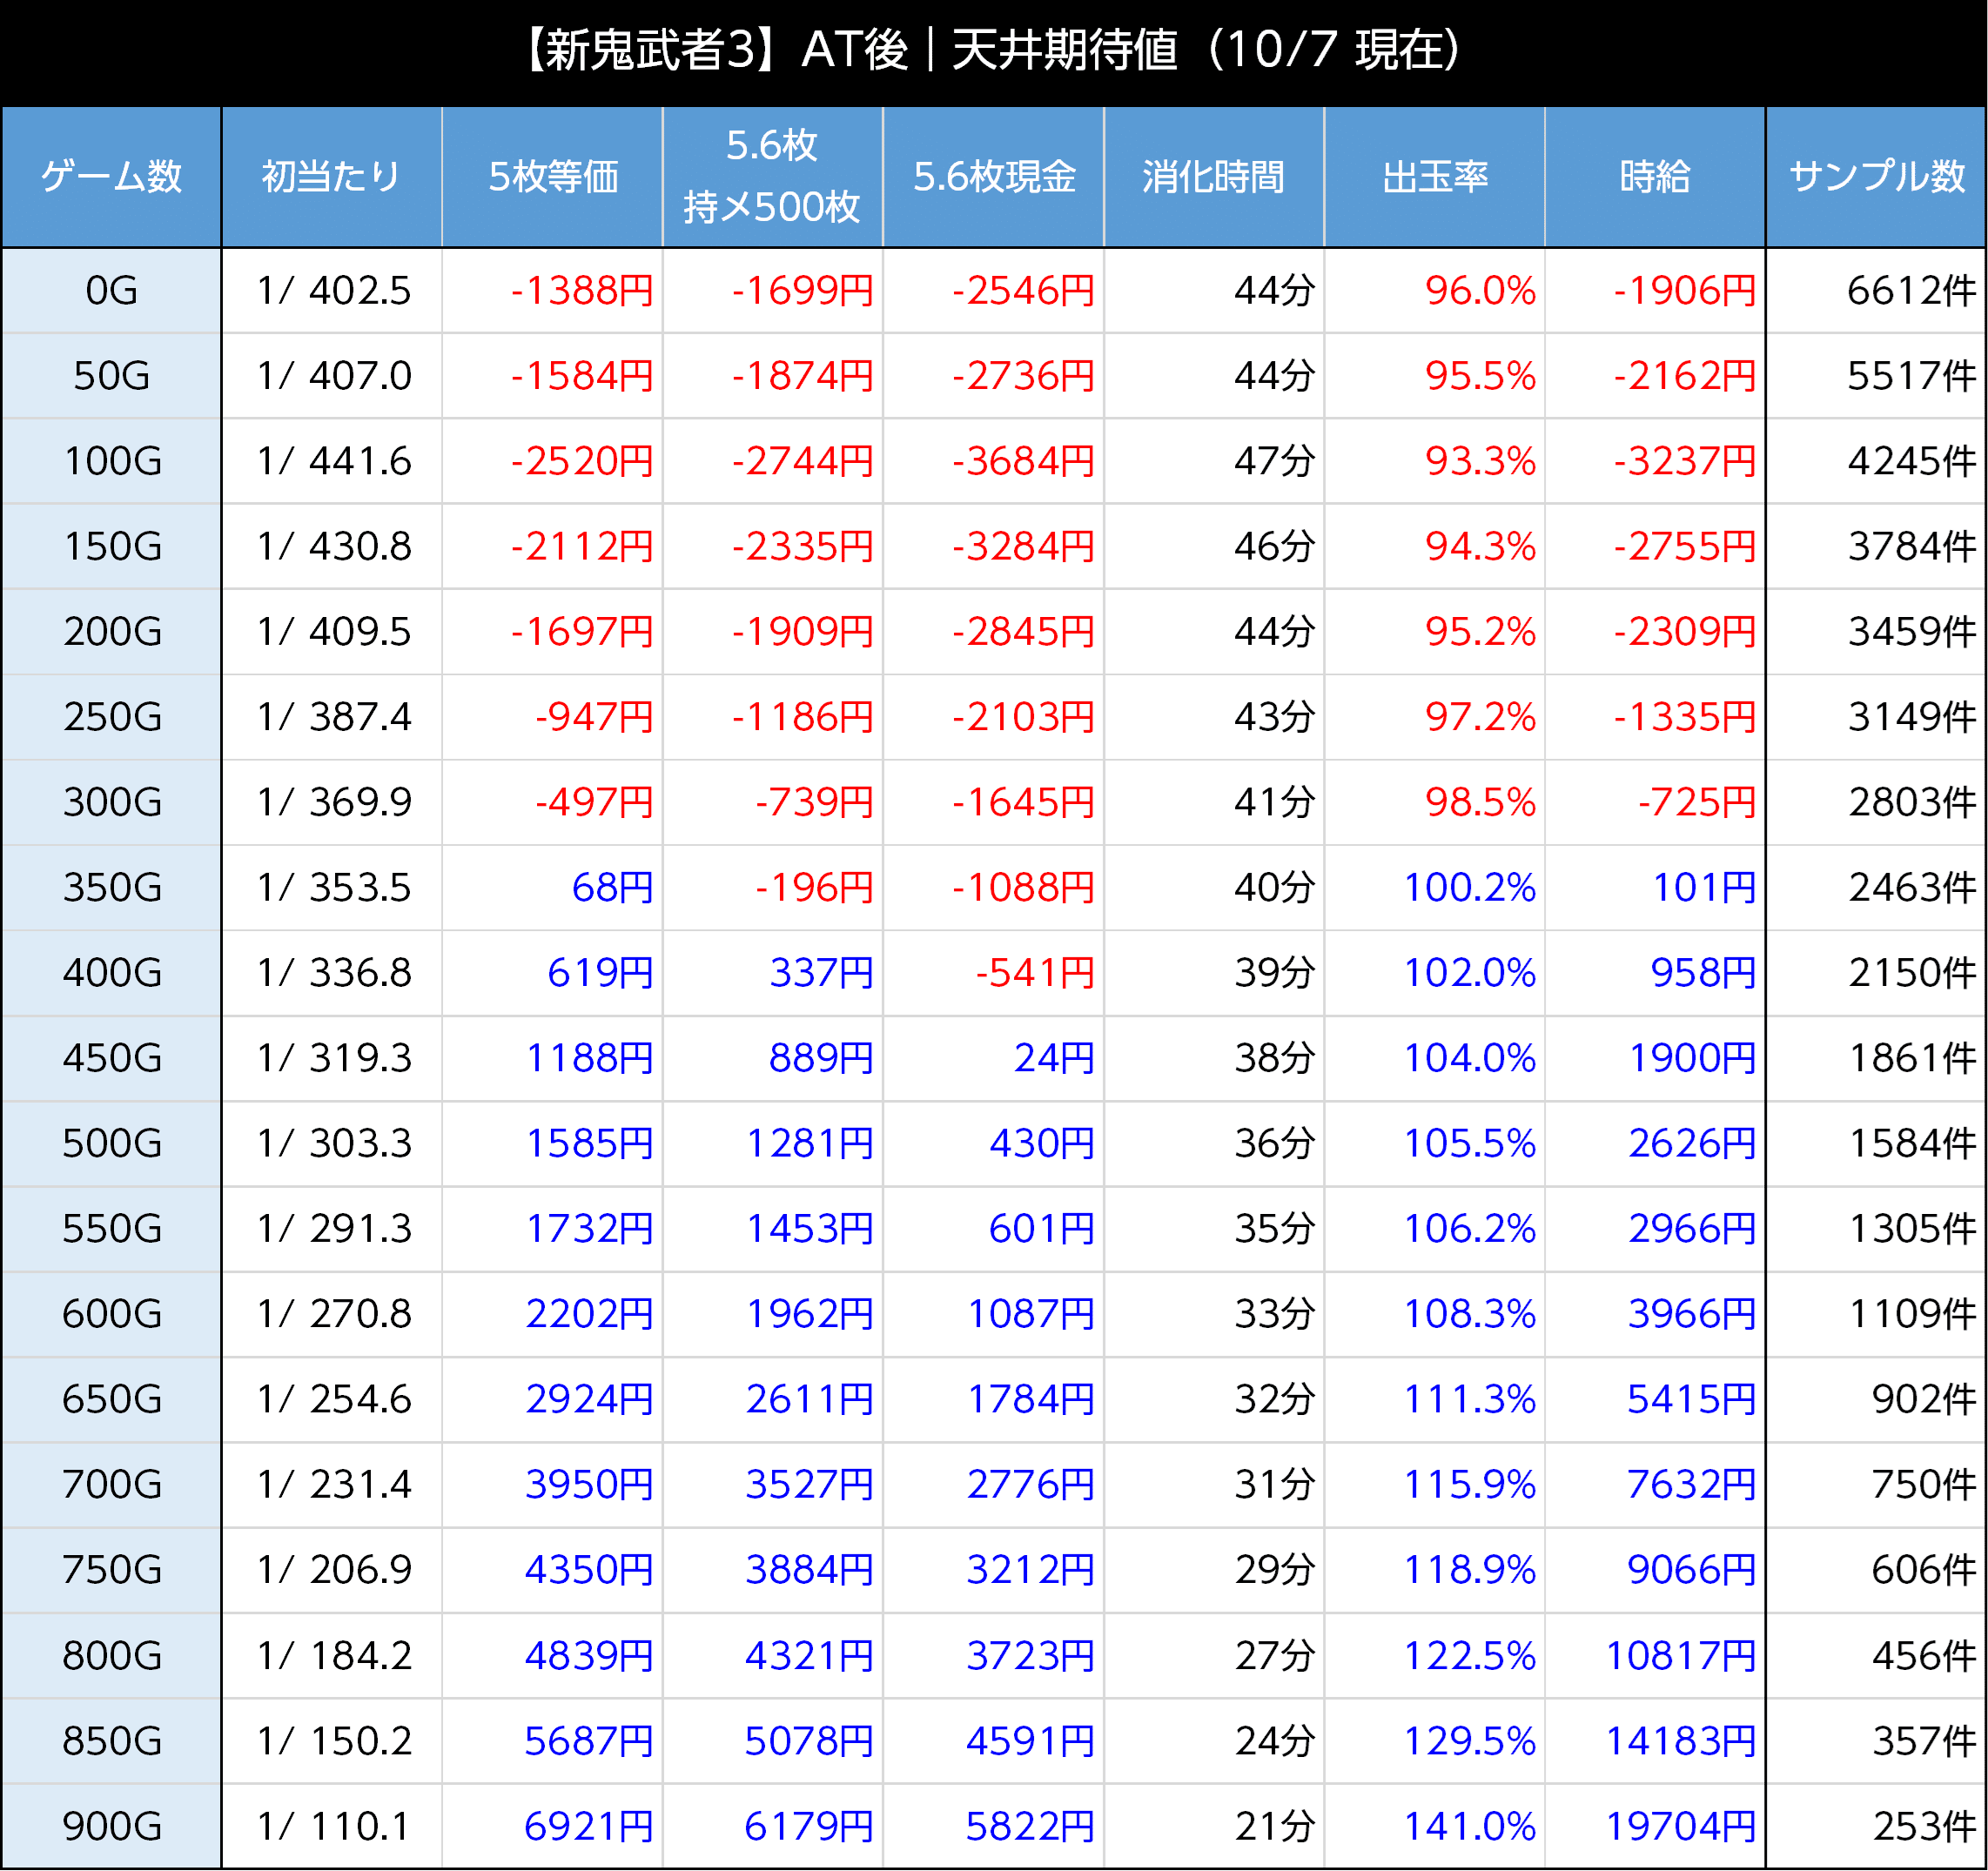Select the 900G row label
1988x1871 pixels.
click(x=111, y=1827)
